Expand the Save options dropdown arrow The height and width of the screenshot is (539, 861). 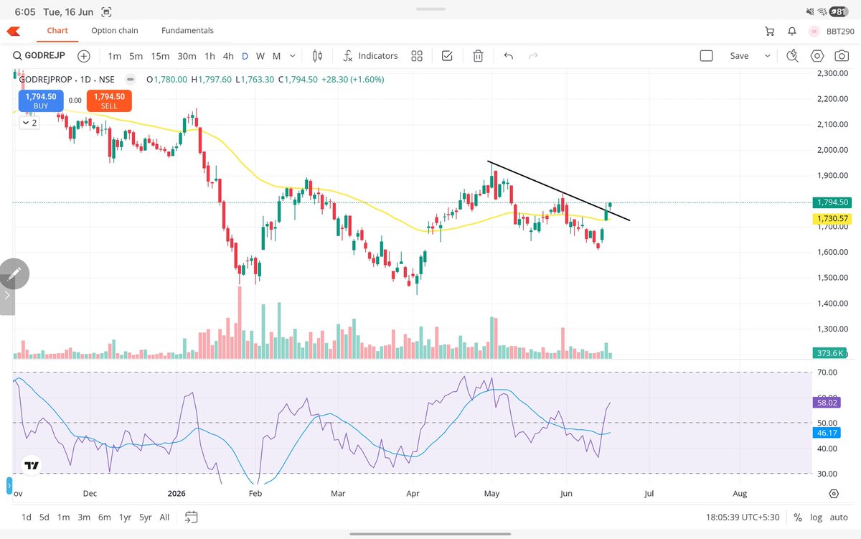pos(767,56)
